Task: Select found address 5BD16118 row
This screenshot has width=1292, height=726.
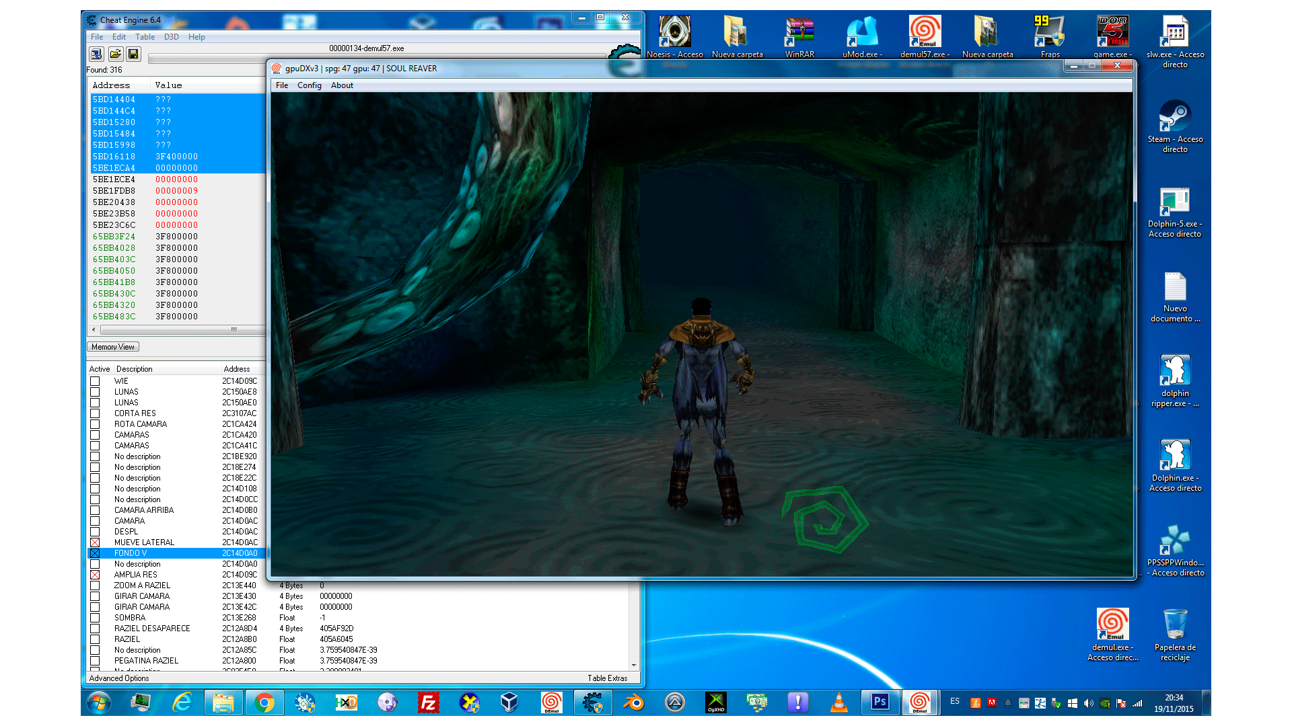Action: (178, 157)
